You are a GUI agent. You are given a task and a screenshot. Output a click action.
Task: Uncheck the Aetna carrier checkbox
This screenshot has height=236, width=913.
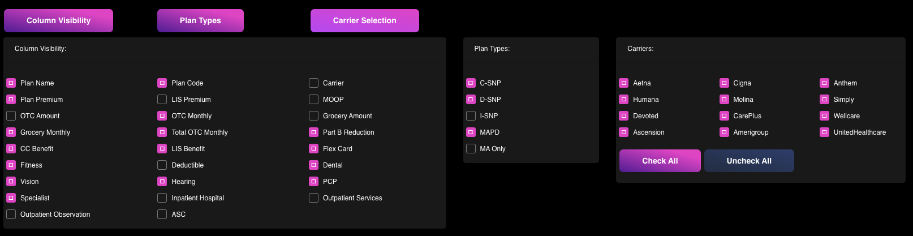click(623, 83)
